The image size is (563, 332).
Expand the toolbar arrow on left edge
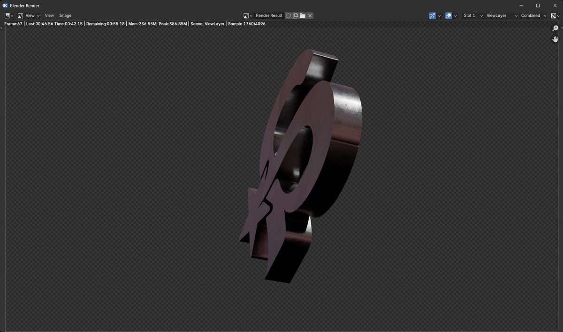click(1, 28)
